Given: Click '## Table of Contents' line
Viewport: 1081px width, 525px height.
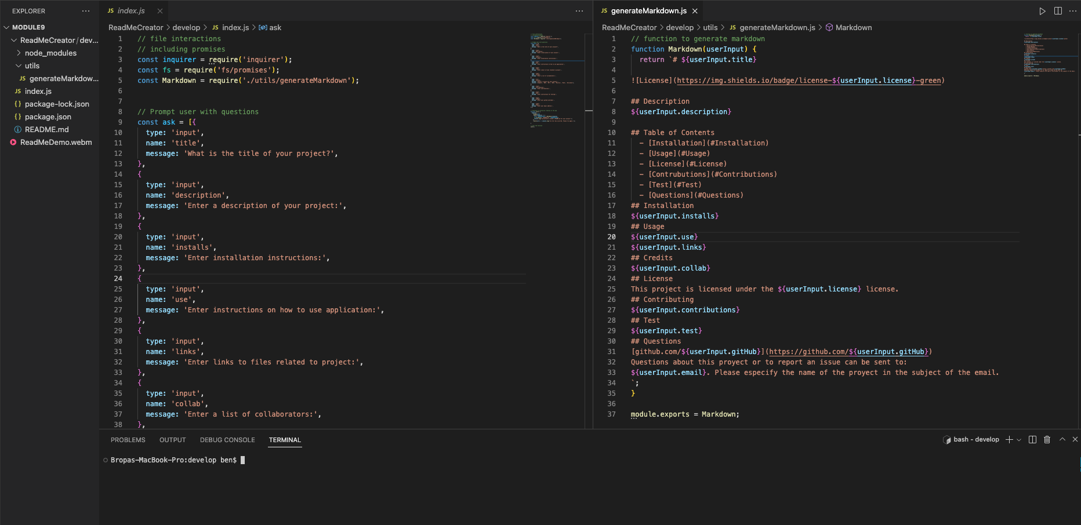Looking at the screenshot, I should tap(673, 133).
